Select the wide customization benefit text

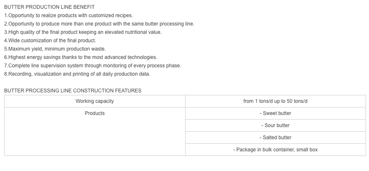click(x=50, y=41)
